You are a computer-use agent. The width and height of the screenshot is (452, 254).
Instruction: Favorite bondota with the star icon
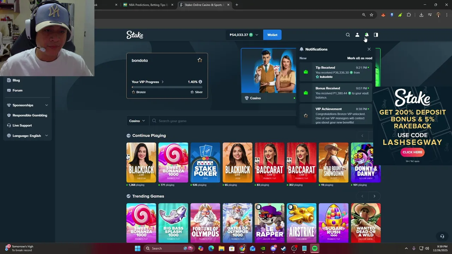pos(200,60)
